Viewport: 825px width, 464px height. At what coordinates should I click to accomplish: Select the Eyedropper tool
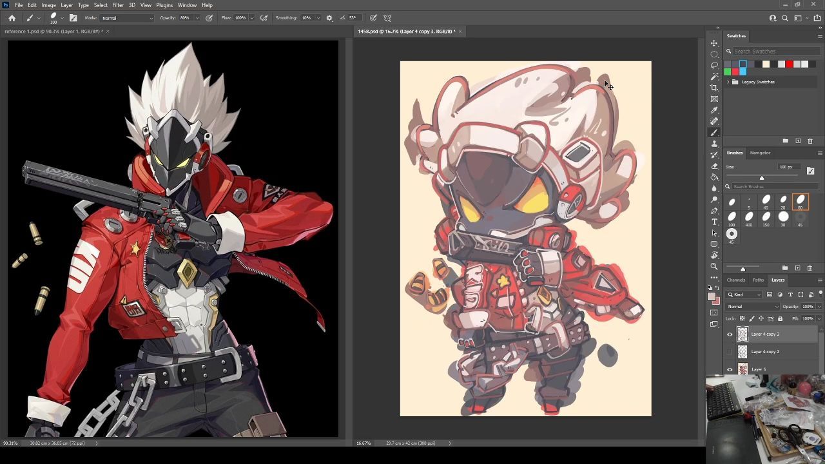(x=714, y=110)
